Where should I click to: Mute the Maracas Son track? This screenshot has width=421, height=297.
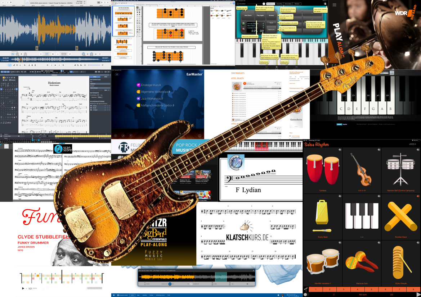379,243
